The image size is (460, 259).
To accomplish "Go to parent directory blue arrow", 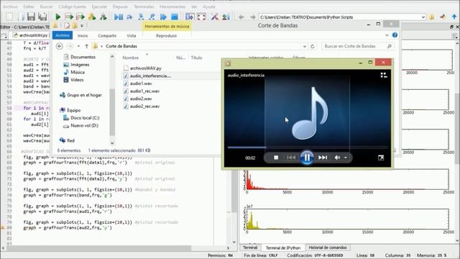I will [x=454, y=17].
